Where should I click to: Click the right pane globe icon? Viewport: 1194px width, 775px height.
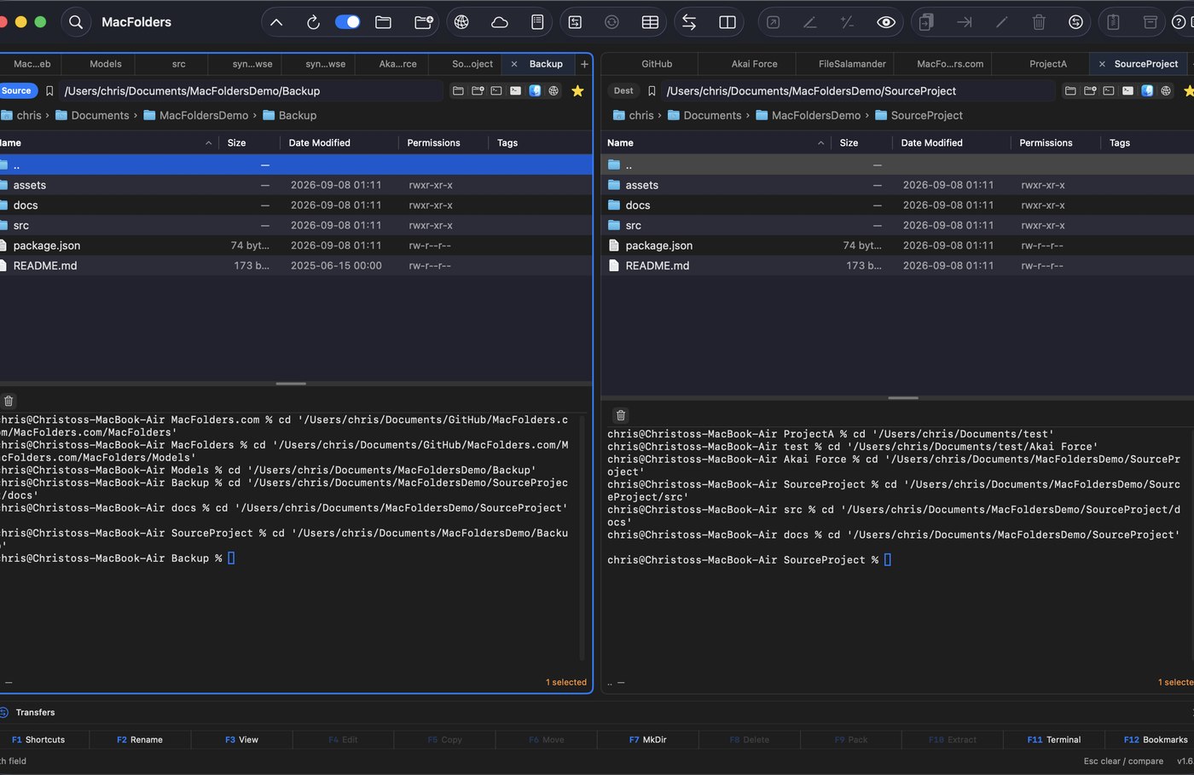point(1166,90)
